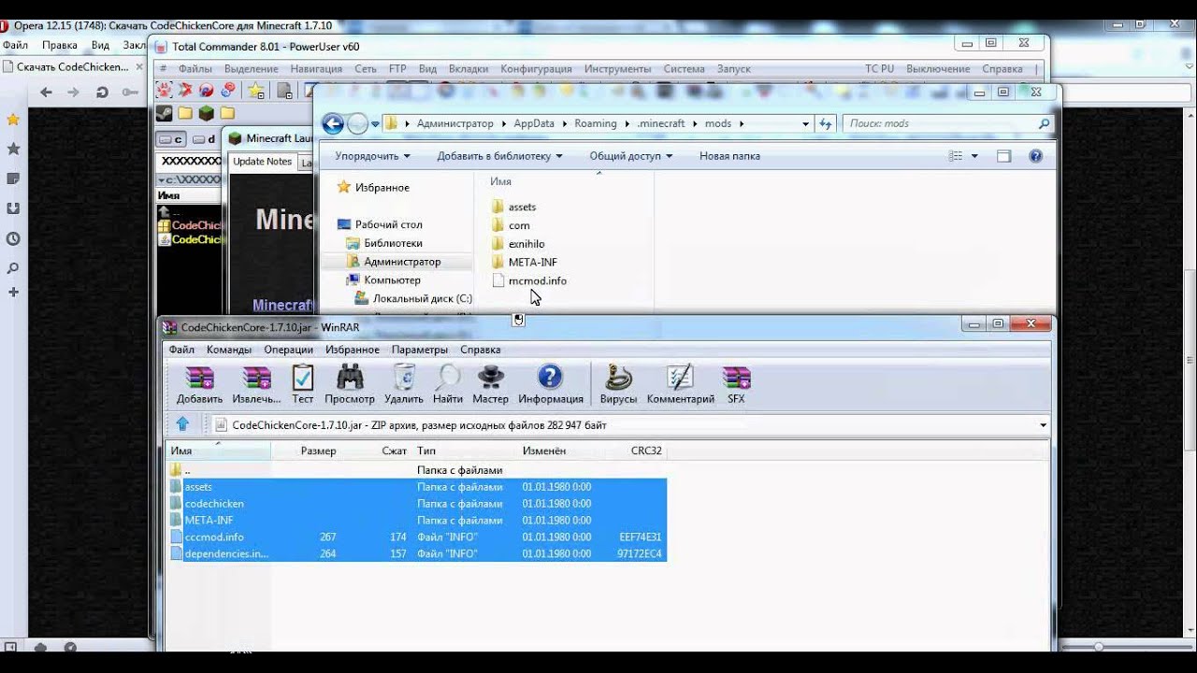Expand the Total Commander c:\ path dropdown
Screen dimensions: 1197x673
click(x=163, y=179)
